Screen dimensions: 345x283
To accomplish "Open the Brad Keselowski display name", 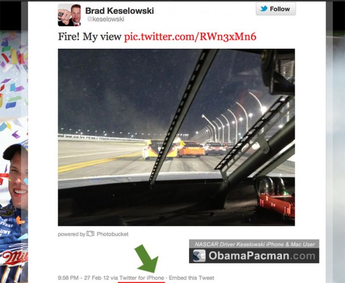I will [x=120, y=11].
